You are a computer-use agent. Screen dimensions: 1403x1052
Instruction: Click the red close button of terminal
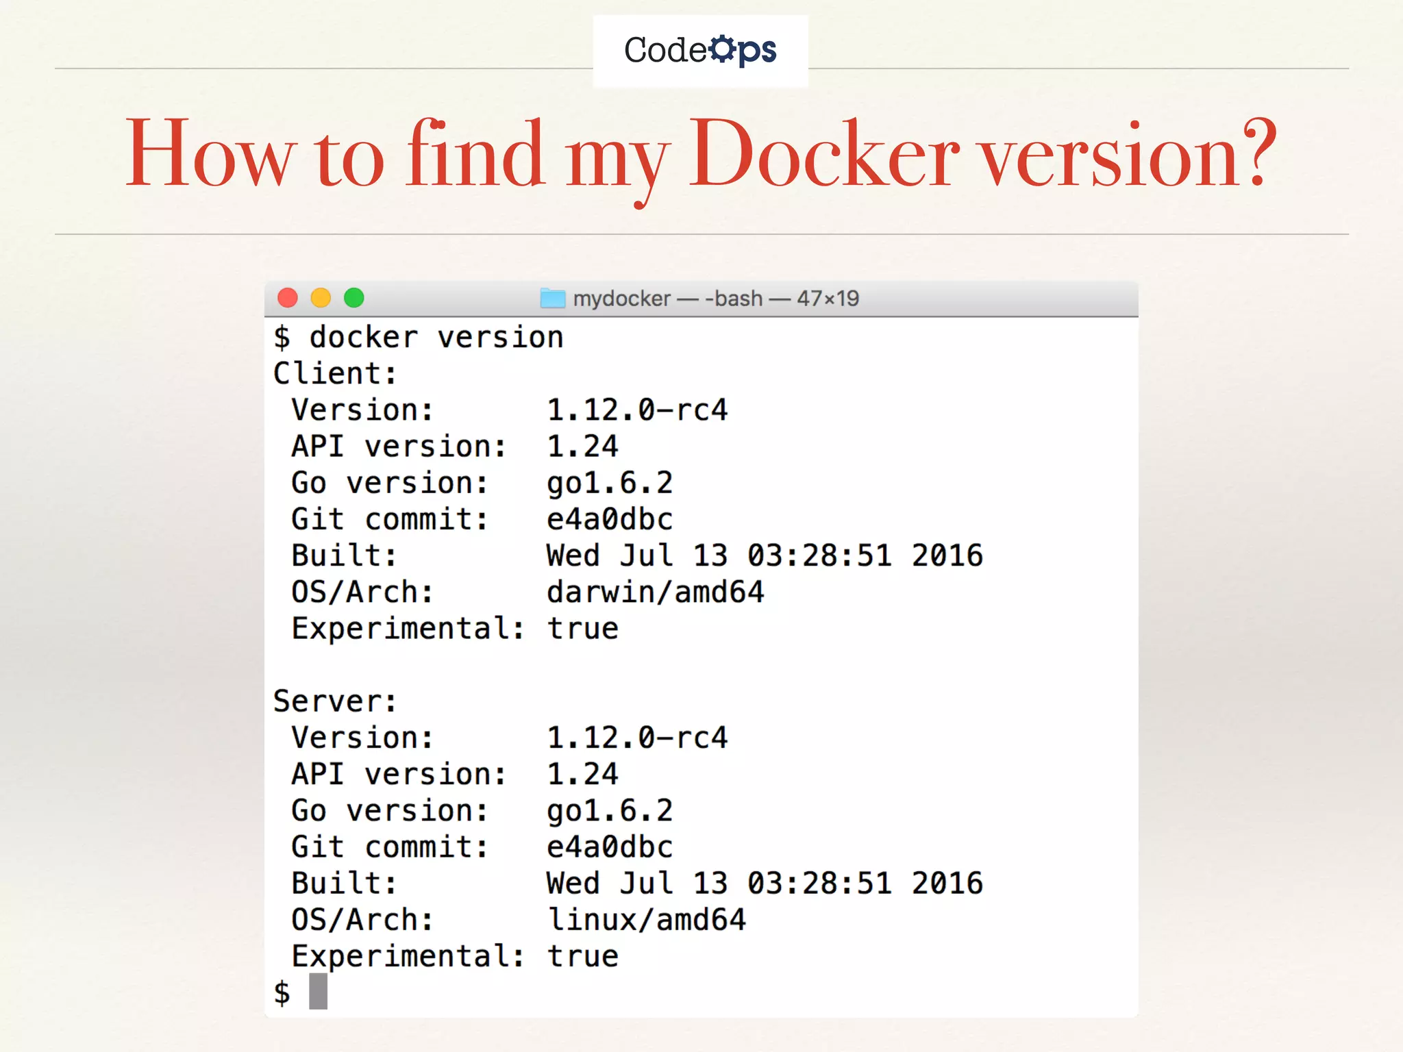pos(288,298)
